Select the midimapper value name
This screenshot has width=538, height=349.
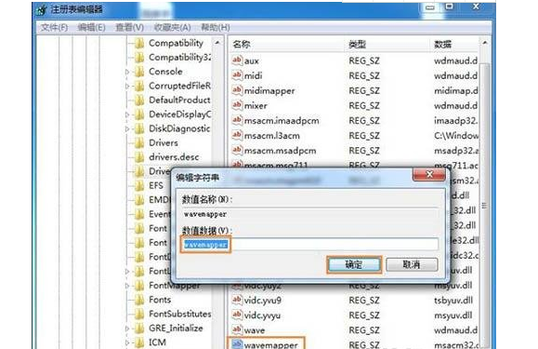pos(269,90)
